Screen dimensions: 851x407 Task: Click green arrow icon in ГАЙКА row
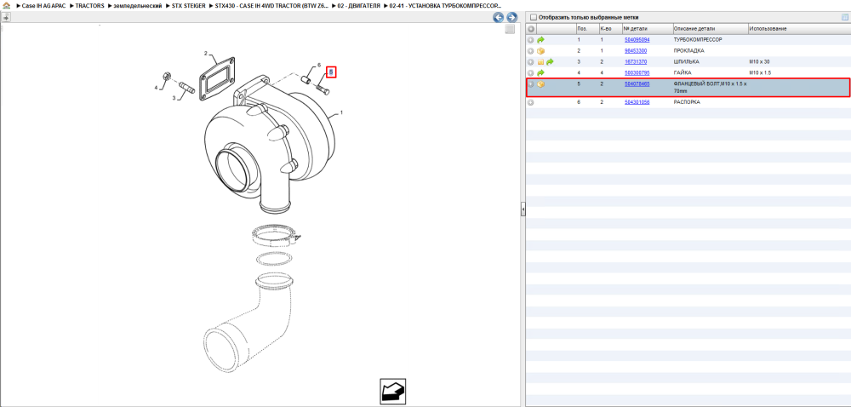[540, 72]
